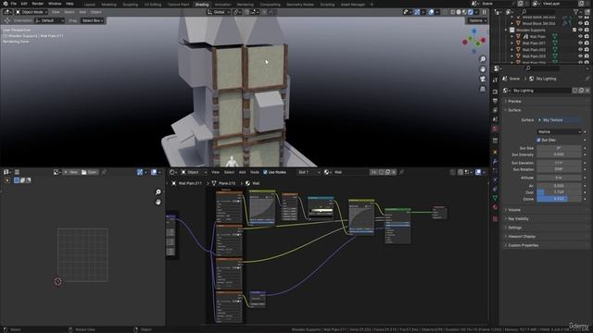
Task: Toggle viewport overlays button
Action: point(431,12)
